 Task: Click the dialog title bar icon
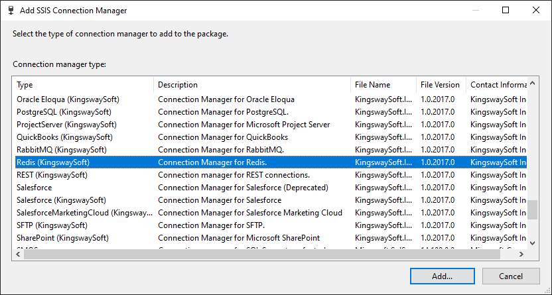tap(11, 11)
